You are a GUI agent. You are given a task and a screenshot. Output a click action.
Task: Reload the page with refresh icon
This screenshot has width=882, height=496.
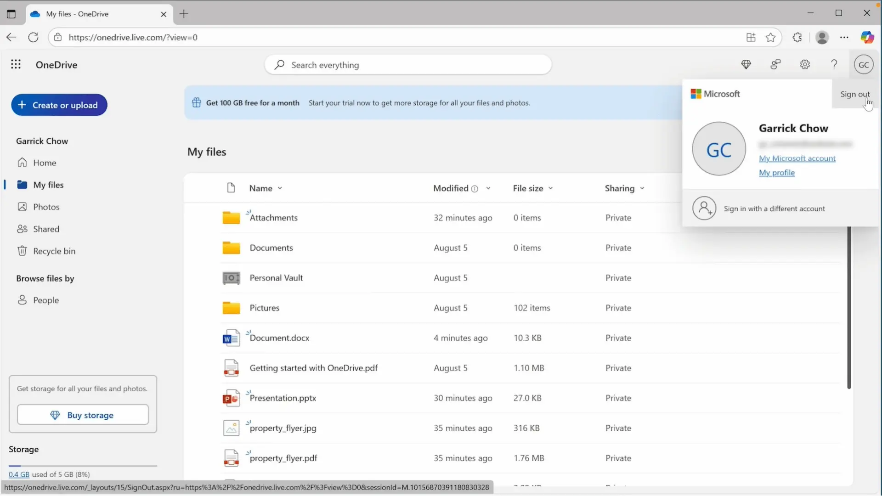[33, 37]
